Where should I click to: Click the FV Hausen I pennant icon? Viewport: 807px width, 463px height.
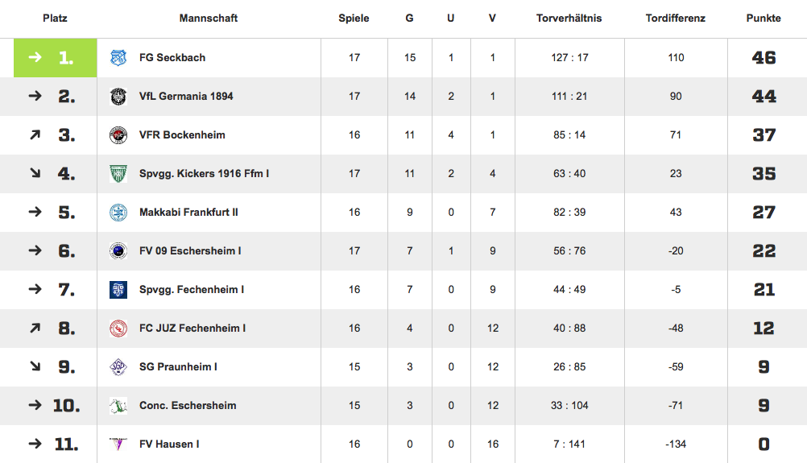[x=118, y=444]
